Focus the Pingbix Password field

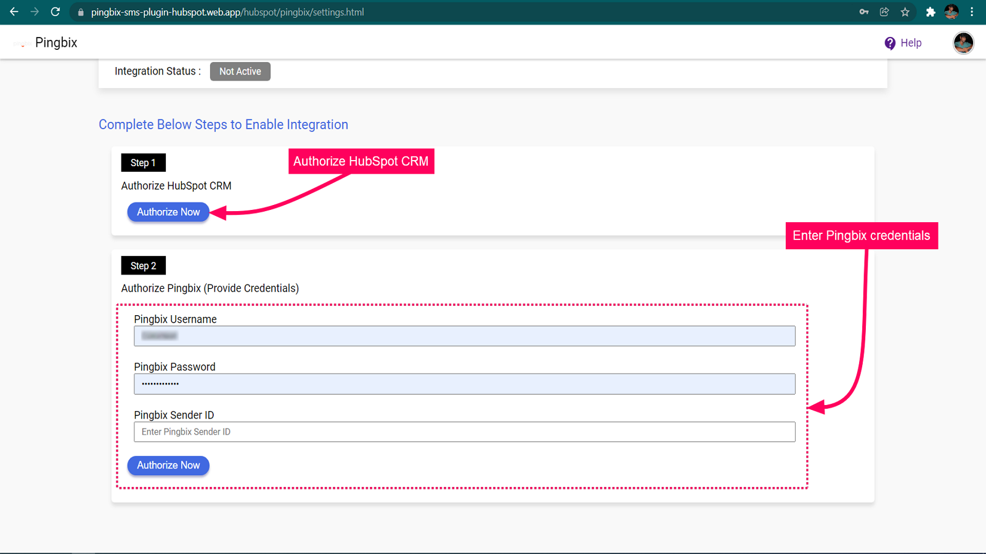click(x=465, y=384)
